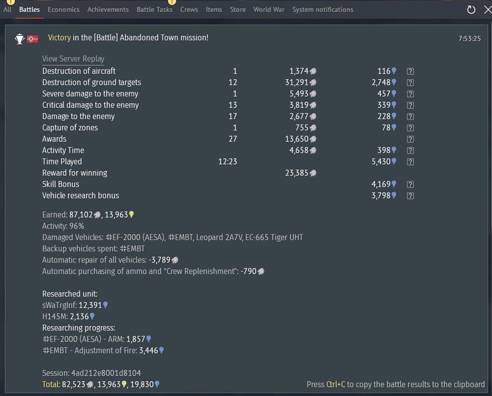Show help for Activity Time row
Screen dimensions: 492x396
click(x=410, y=150)
